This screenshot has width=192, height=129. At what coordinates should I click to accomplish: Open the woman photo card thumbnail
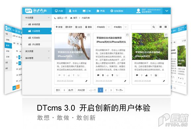click(72, 46)
